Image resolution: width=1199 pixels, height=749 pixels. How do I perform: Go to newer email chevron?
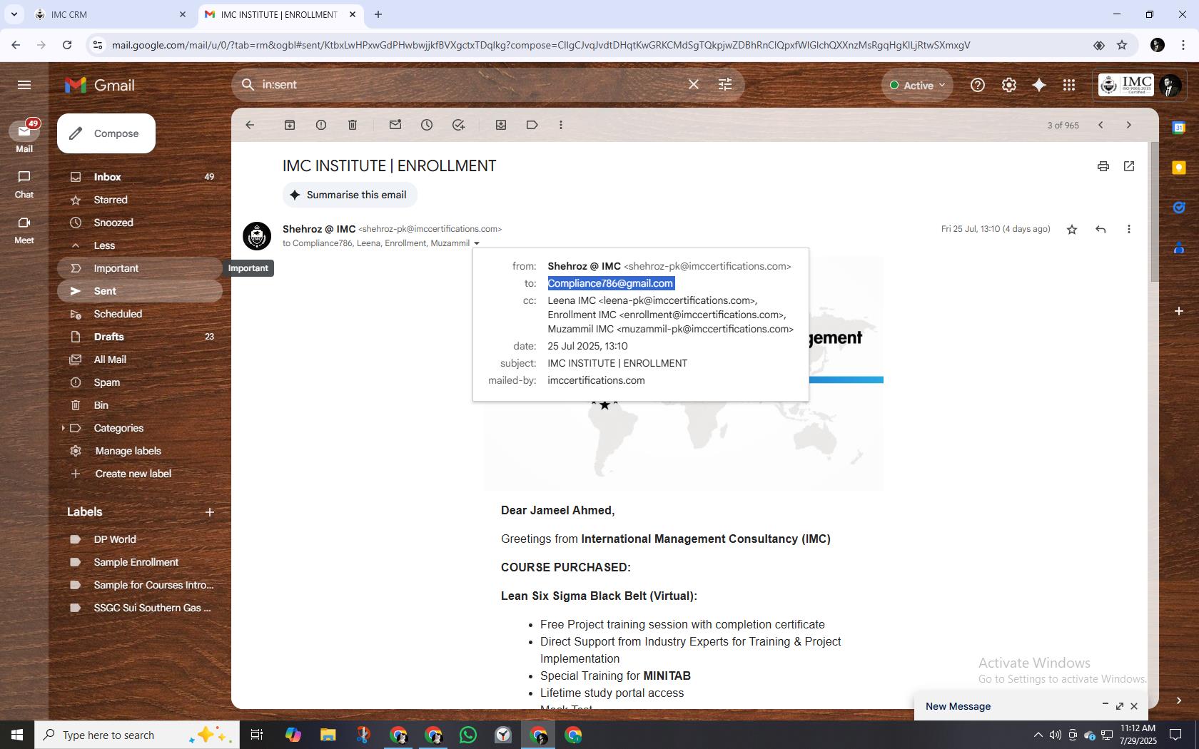click(1101, 125)
